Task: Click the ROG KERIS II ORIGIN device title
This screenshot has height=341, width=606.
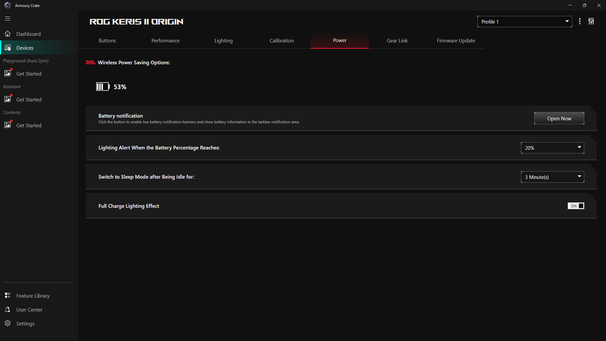Action: [136, 22]
